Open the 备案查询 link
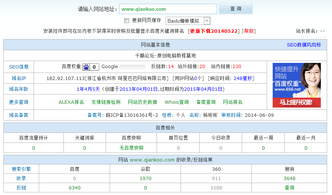The width and height of the screenshot is (332, 195). click(206, 102)
